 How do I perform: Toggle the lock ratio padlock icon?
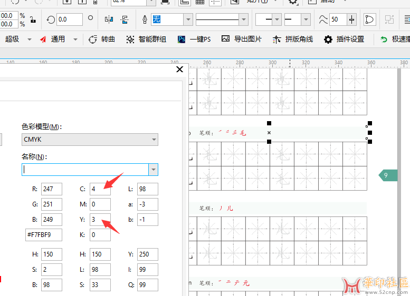click(x=33, y=19)
